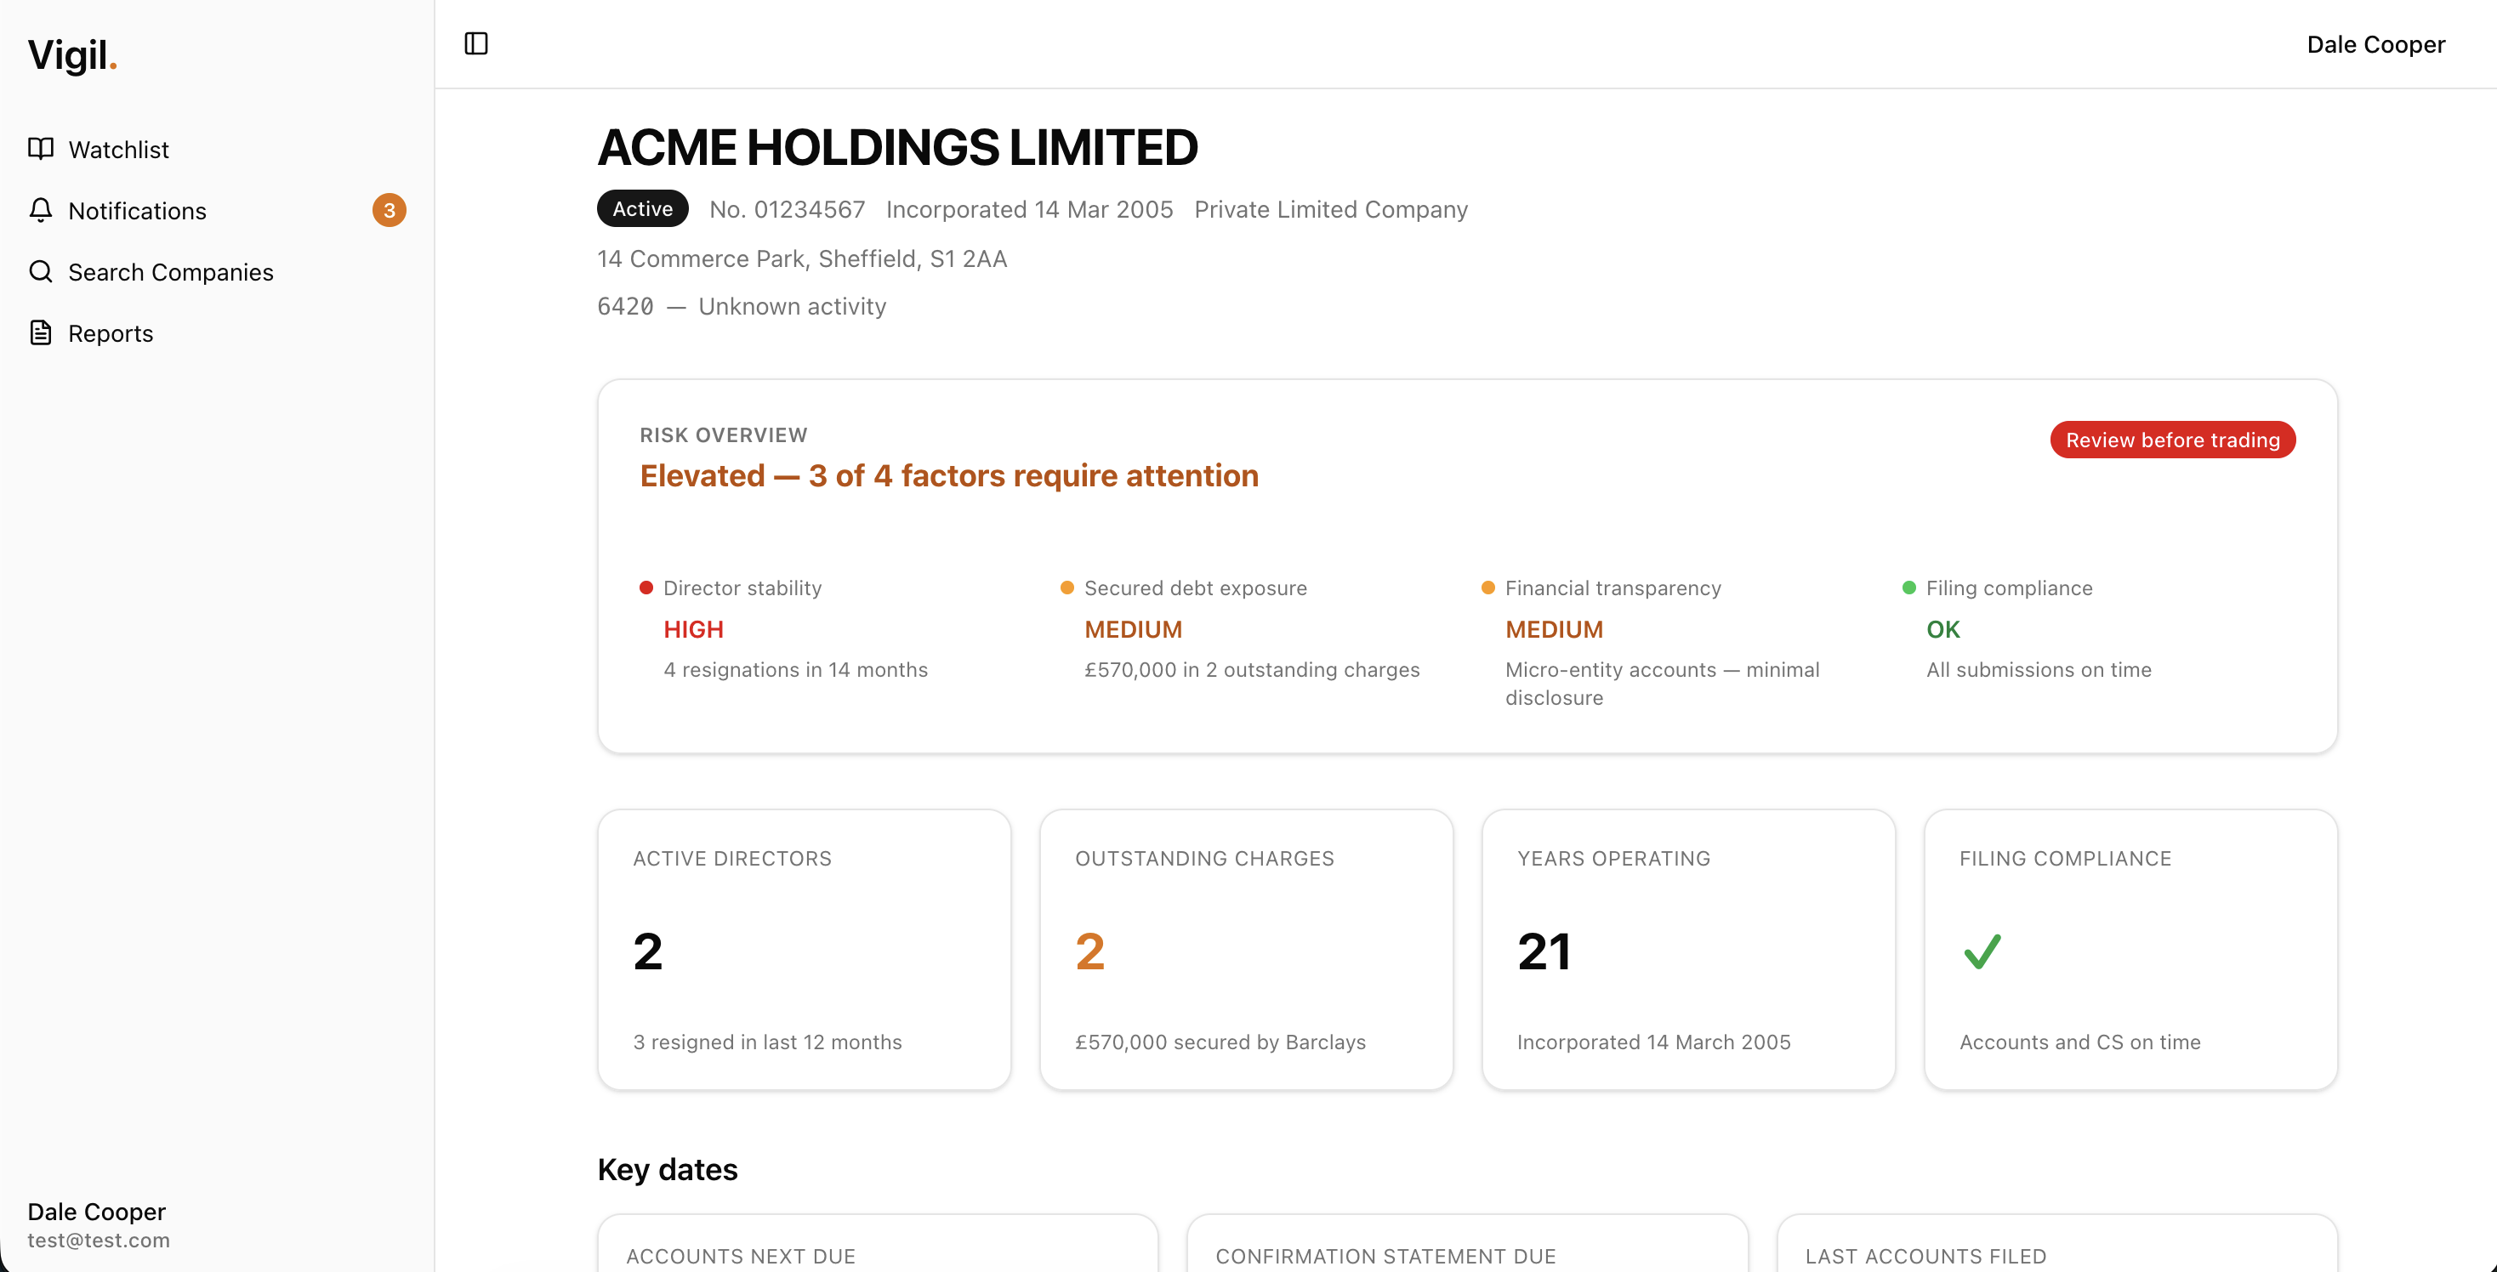Go to Search Companies page

pyautogui.click(x=171, y=272)
